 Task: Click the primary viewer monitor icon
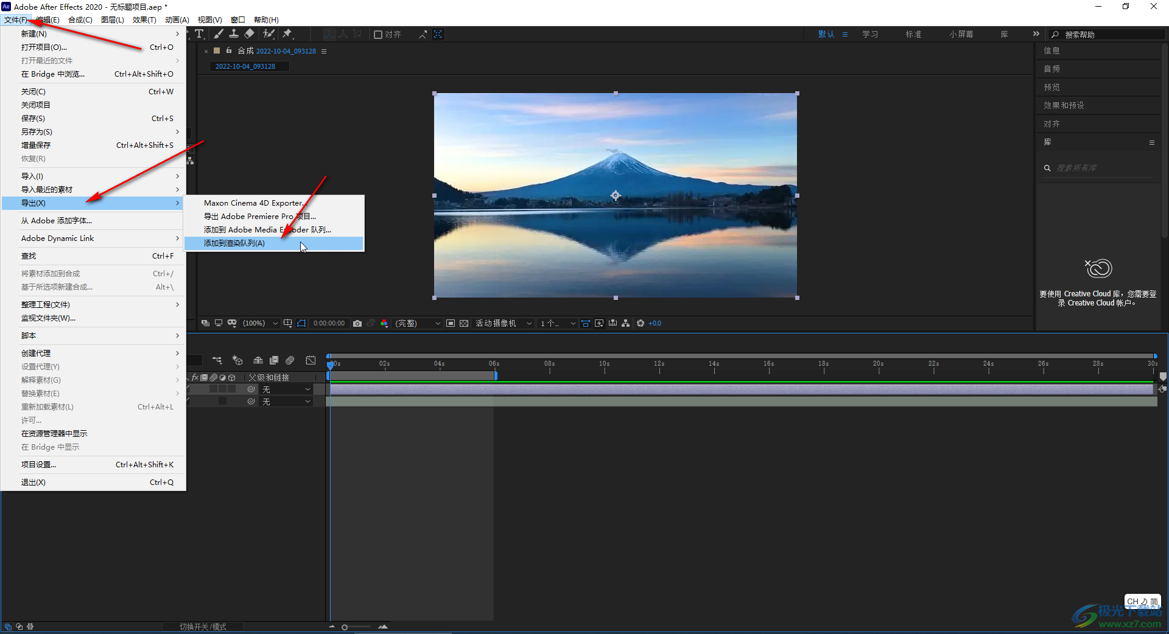[218, 323]
